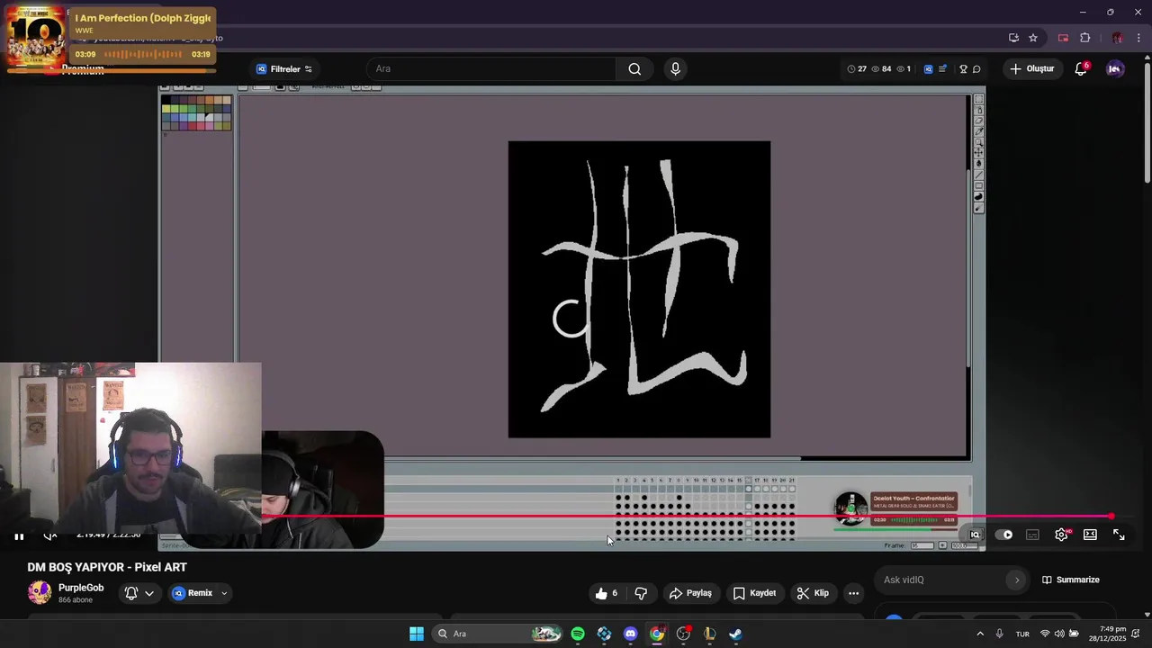Screen dimensions: 1152x648
Task: Open Spotify from the taskbar
Action: click(x=578, y=634)
